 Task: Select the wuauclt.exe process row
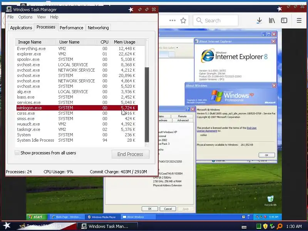(77, 124)
